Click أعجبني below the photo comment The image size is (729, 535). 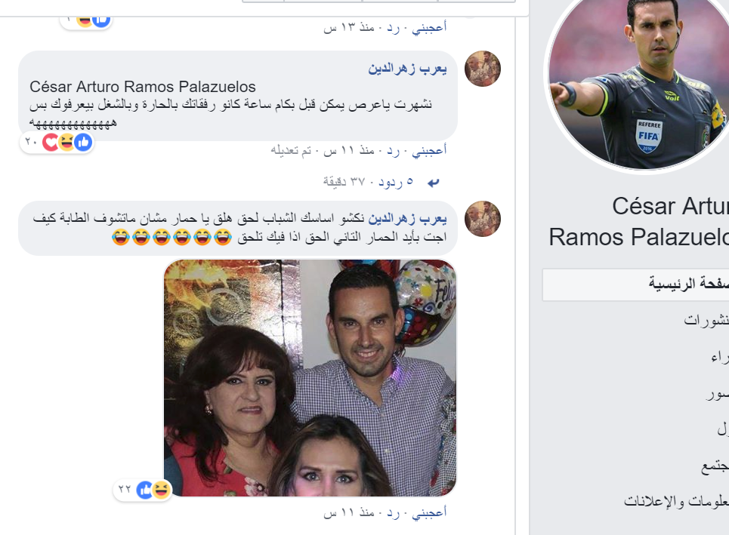[x=429, y=512]
